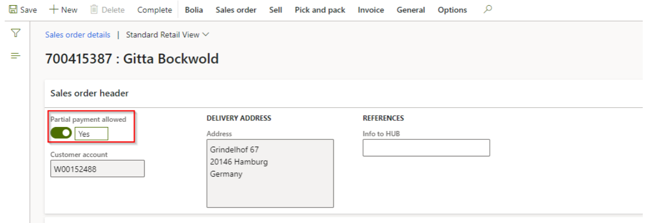Follow the Sales order details link
Screen dimensions: 648x223
tap(78, 35)
